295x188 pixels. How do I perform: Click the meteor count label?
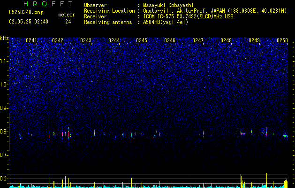67,15
